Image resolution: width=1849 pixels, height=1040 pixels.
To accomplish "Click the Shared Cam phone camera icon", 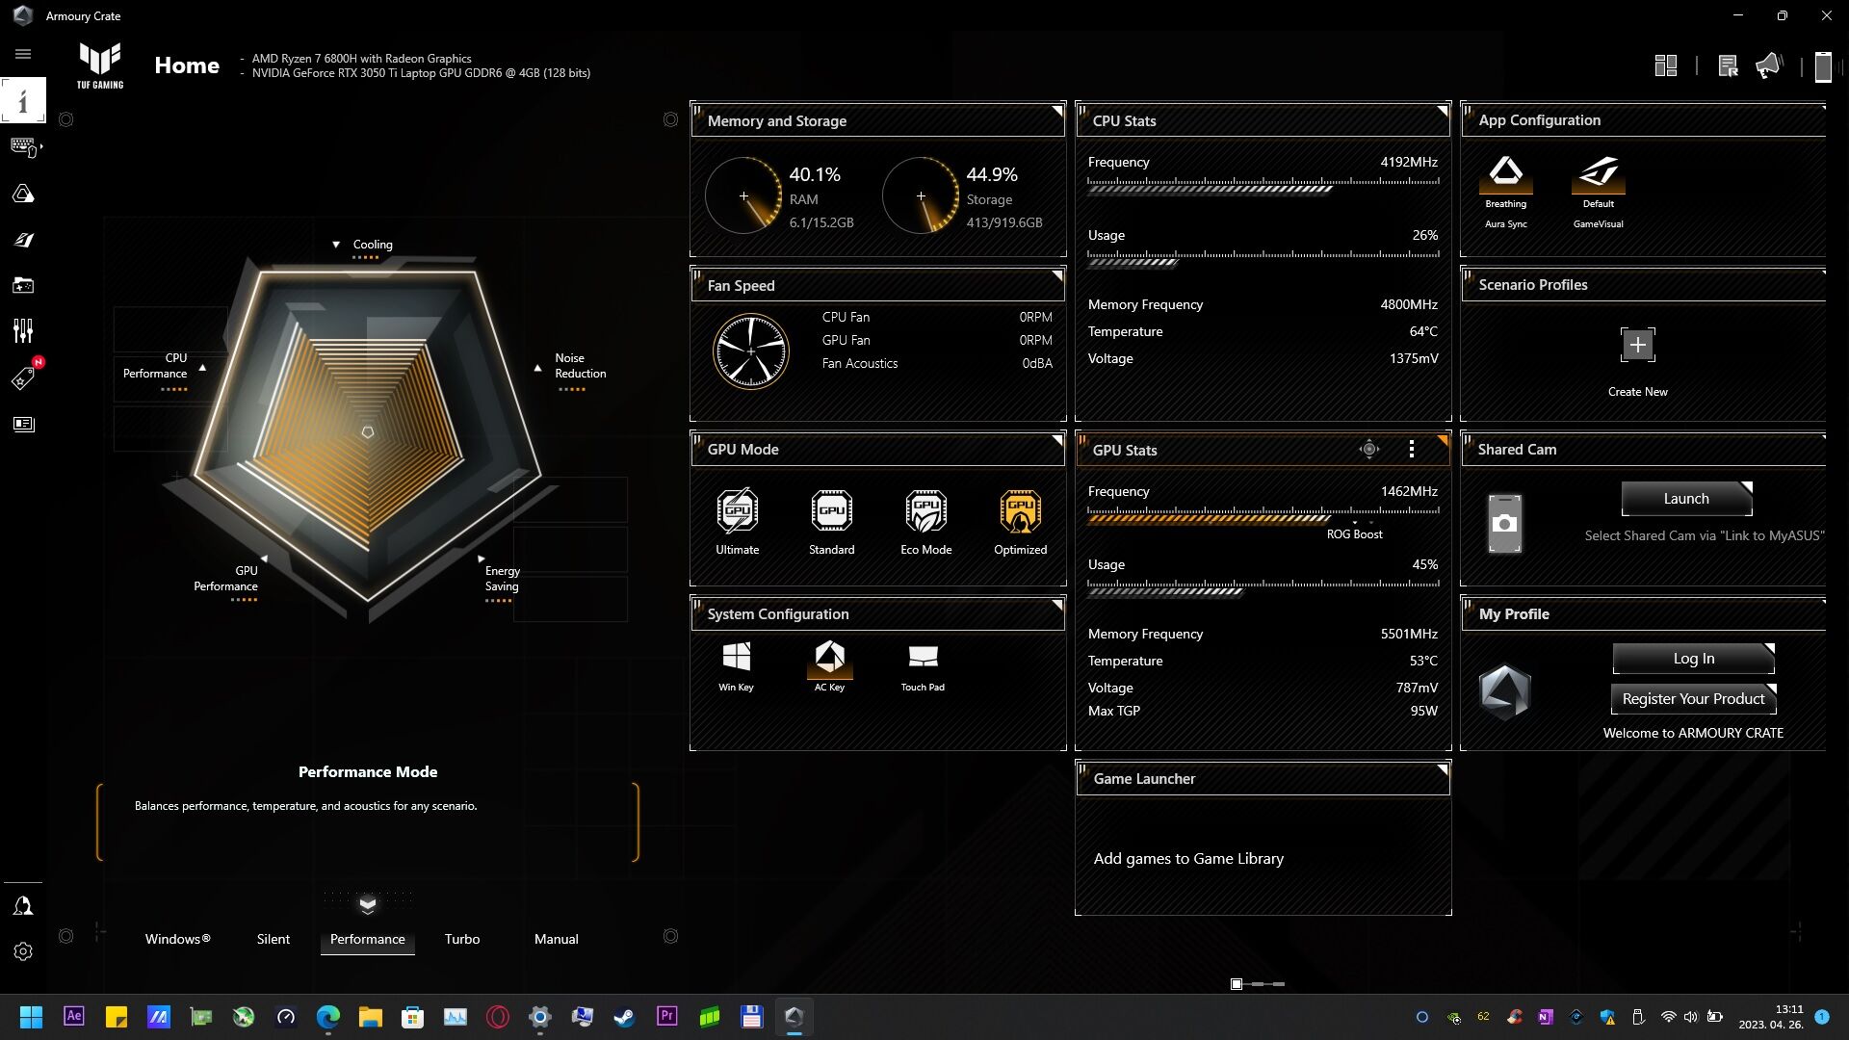I will click(1504, 524).
